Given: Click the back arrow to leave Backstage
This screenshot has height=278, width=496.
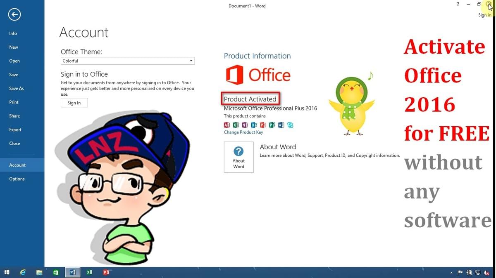Looking at the screenshot, I should 14,15.
